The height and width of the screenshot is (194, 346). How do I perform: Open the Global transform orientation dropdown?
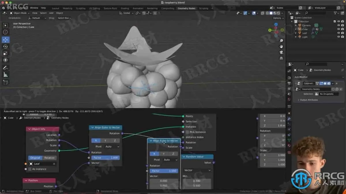coord(126,13)
